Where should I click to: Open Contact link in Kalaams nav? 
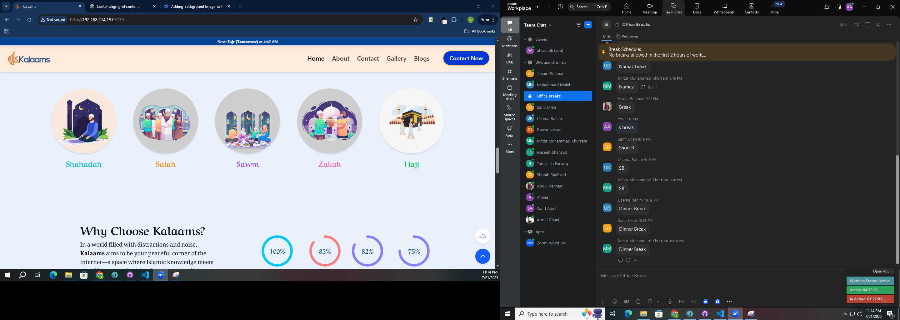click(x=368, y=58)
